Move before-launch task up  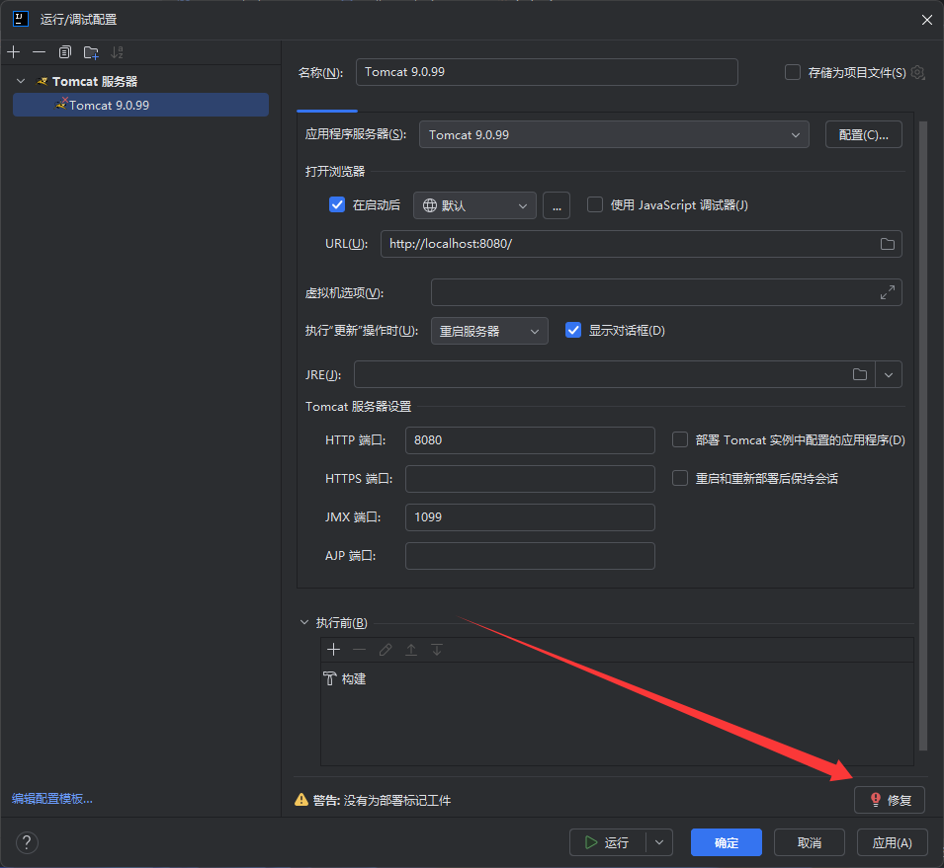pyautogui.click(x=411, y=650)
